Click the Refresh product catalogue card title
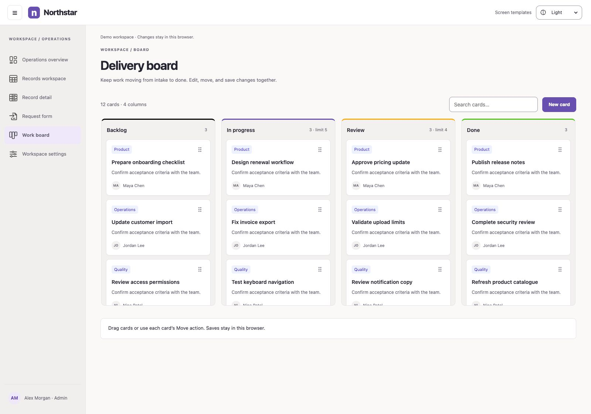 tap(505, 282)
